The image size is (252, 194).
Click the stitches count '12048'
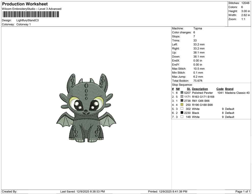click(x=245, y=3)
